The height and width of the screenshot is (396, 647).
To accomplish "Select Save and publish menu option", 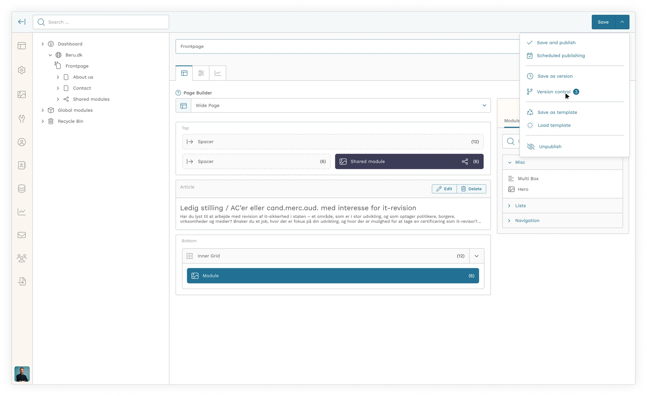I will tap(556, 43).
